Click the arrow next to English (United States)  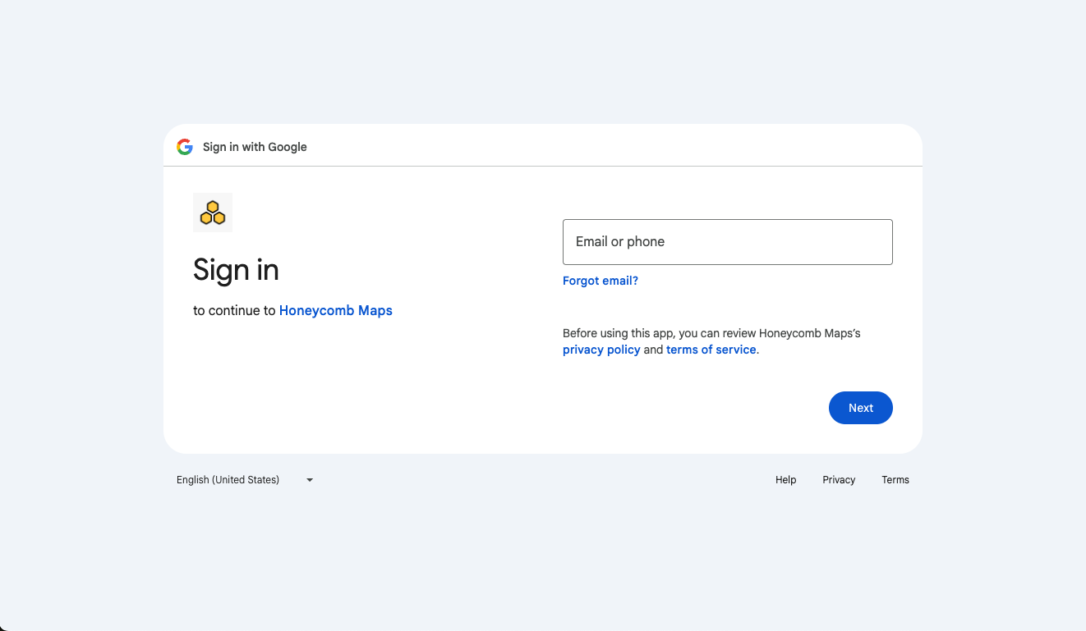tap(309, 479)
